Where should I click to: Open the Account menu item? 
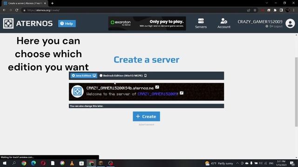(224, 24)
